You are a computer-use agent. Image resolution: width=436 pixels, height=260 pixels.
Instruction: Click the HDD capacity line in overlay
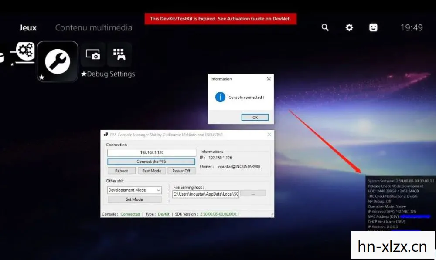(x=393, y=191)
